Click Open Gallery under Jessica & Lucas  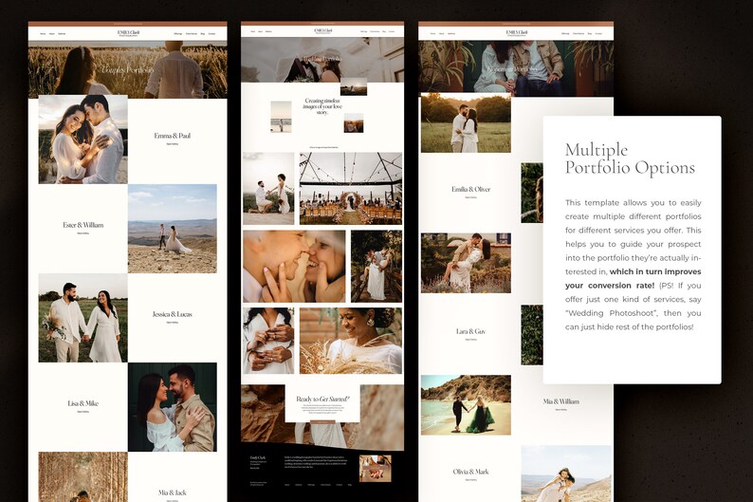[x=173, y=323]
